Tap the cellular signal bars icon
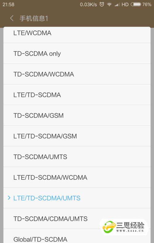The width and height of the screenshot is (154, 243). coord(117,5)
